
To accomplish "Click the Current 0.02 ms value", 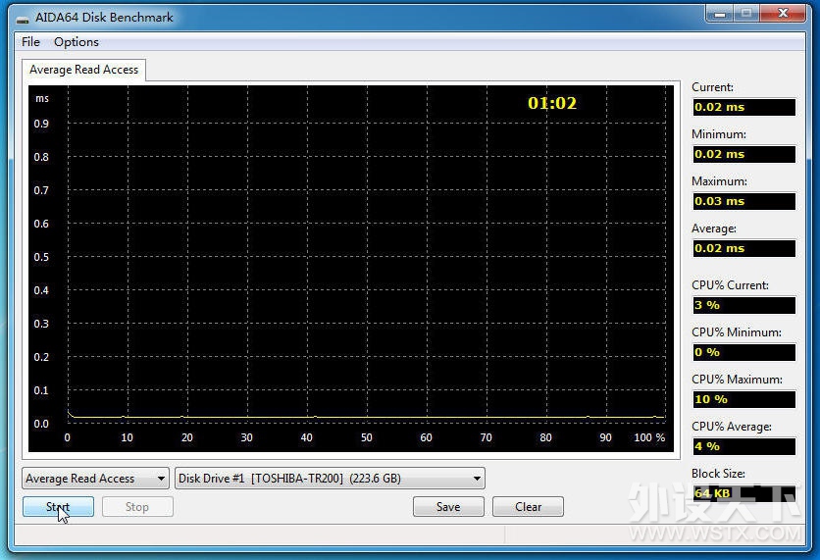I will 743,107.
